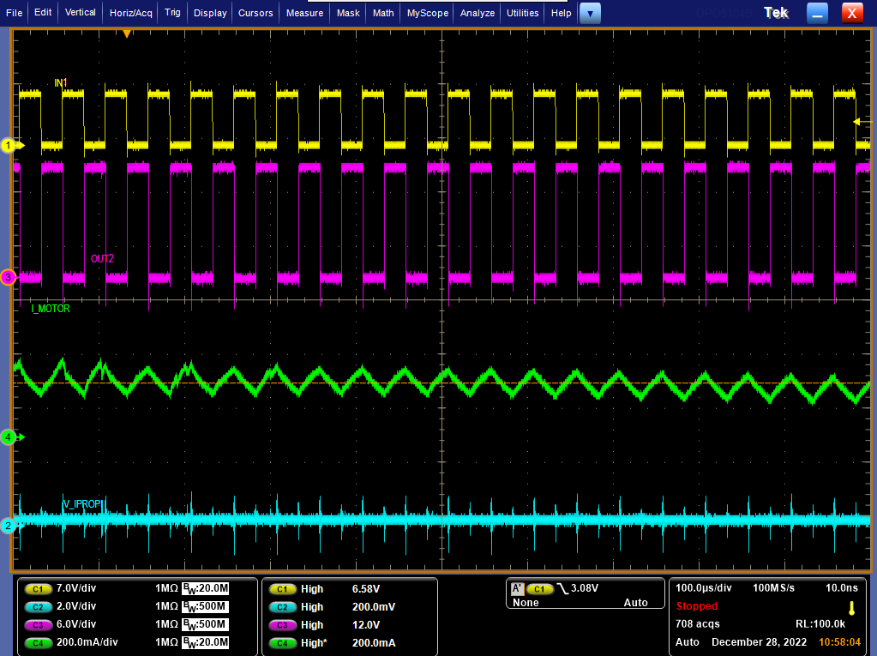
Task: Open the MyScope menu
Action: (x=427, y=13)
